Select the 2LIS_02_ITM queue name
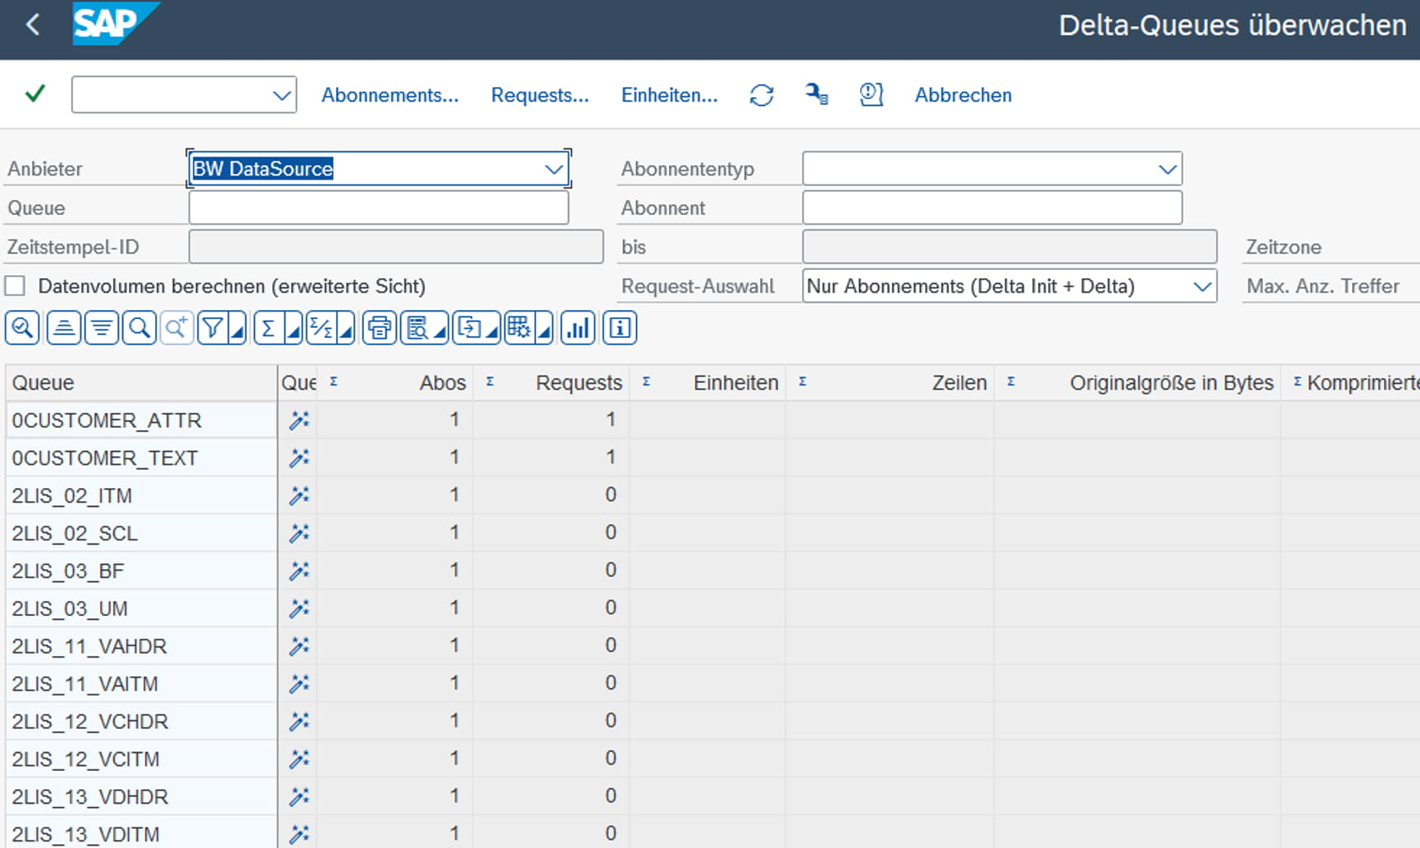This screenshot has height=848, width=1420. point(71,495)
